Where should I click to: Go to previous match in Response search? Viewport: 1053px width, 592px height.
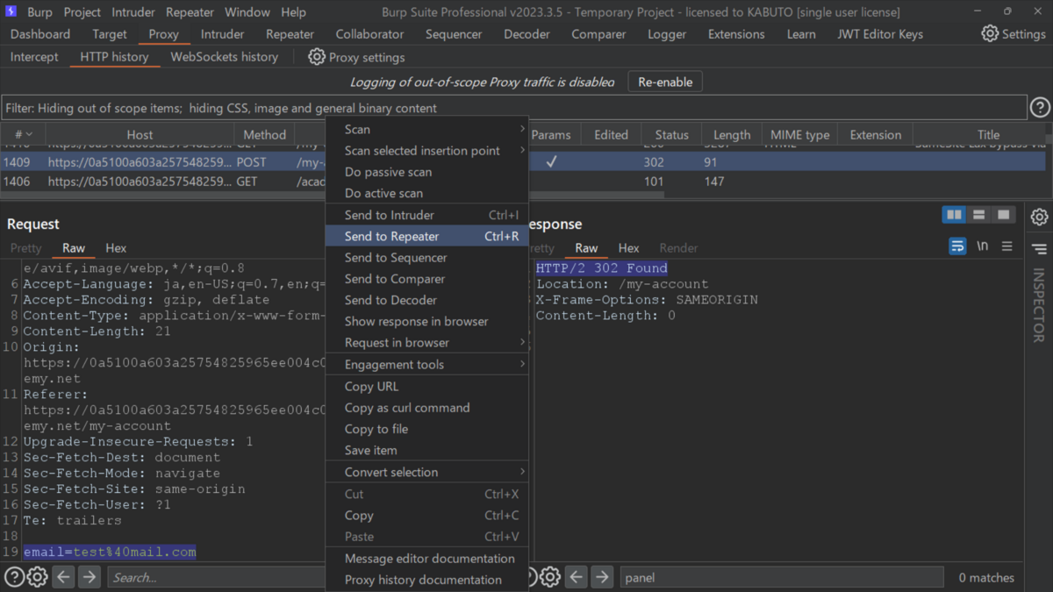576,577
